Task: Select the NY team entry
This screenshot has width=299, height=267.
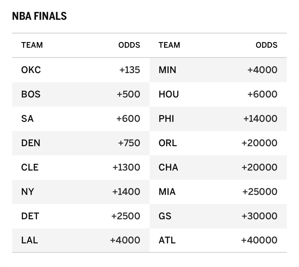Action: 27,192
